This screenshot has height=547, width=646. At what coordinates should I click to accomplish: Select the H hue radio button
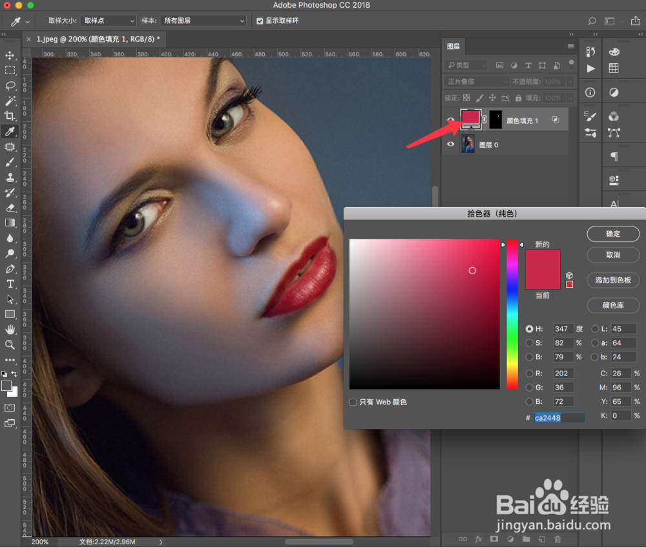[530, 329]
